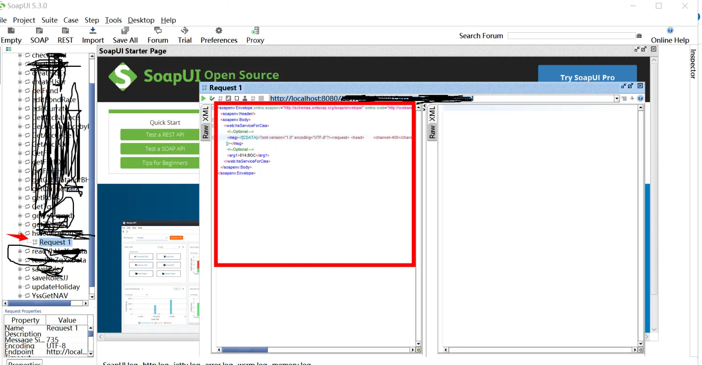Click inside the Search Forum field
The image size is (702, 365).
click(571, 35)
